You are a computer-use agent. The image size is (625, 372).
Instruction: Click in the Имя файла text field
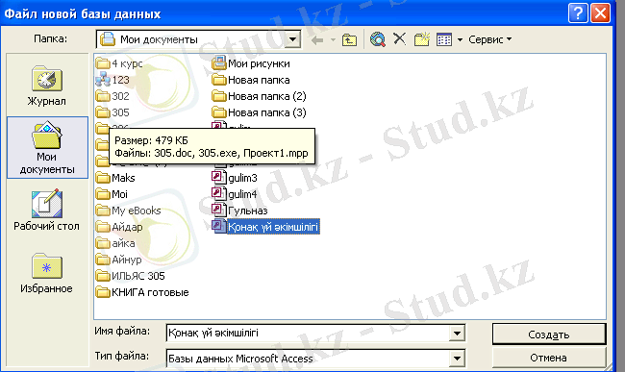point(308,333)
